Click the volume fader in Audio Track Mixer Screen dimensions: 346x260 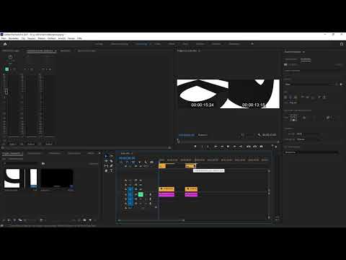(x=6, y=92)
